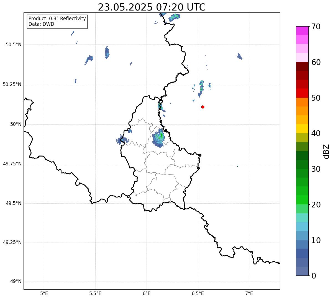Click the colorbar tick label '10'
Image resolution: width=333 pixels, height=299 pixels.
(316, 240)
